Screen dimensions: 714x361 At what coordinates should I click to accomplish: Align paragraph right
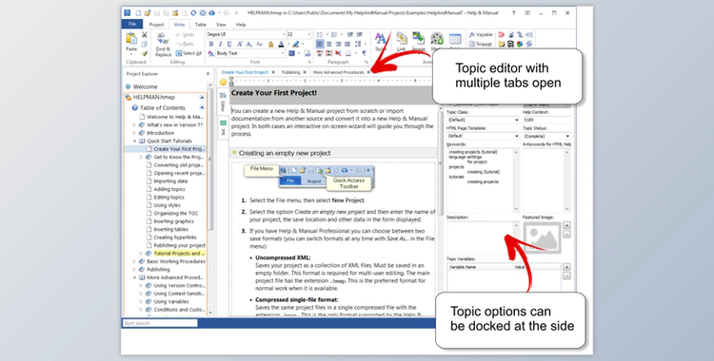point(338,44)
